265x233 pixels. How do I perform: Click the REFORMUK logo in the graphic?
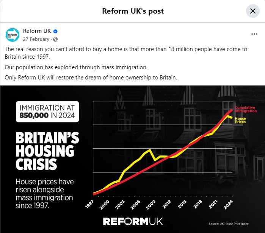coord(133,221)
